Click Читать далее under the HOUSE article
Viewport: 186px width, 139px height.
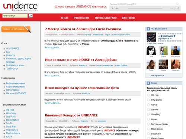(x=53, y=76)
